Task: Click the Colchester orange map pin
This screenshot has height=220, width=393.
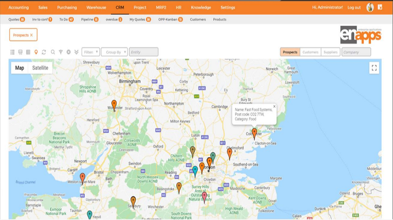Action: coord(254,134)
